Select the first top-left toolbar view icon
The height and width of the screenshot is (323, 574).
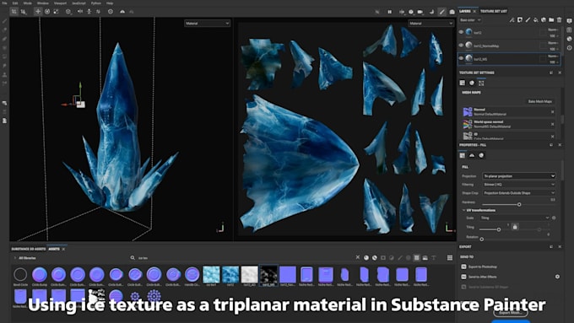click(14, 12)
